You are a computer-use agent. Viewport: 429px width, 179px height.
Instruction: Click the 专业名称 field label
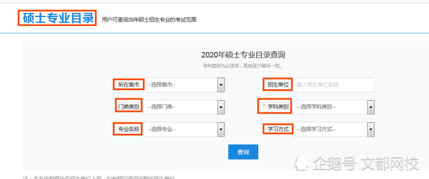pos(129,129)
